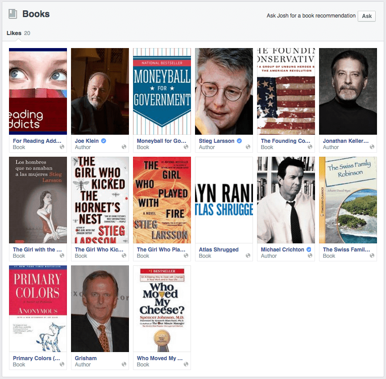Open the For Reading Addicts cover thumbnail
Viewport: 386px width, 379px height.
point(38,91)
